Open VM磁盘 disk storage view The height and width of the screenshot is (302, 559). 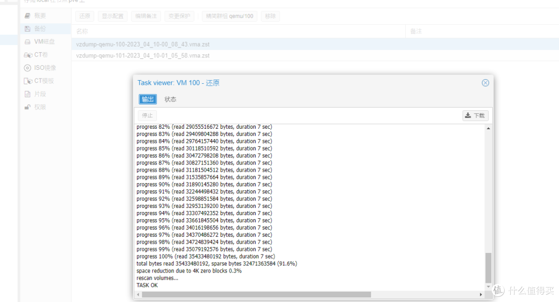pos(43,42)
